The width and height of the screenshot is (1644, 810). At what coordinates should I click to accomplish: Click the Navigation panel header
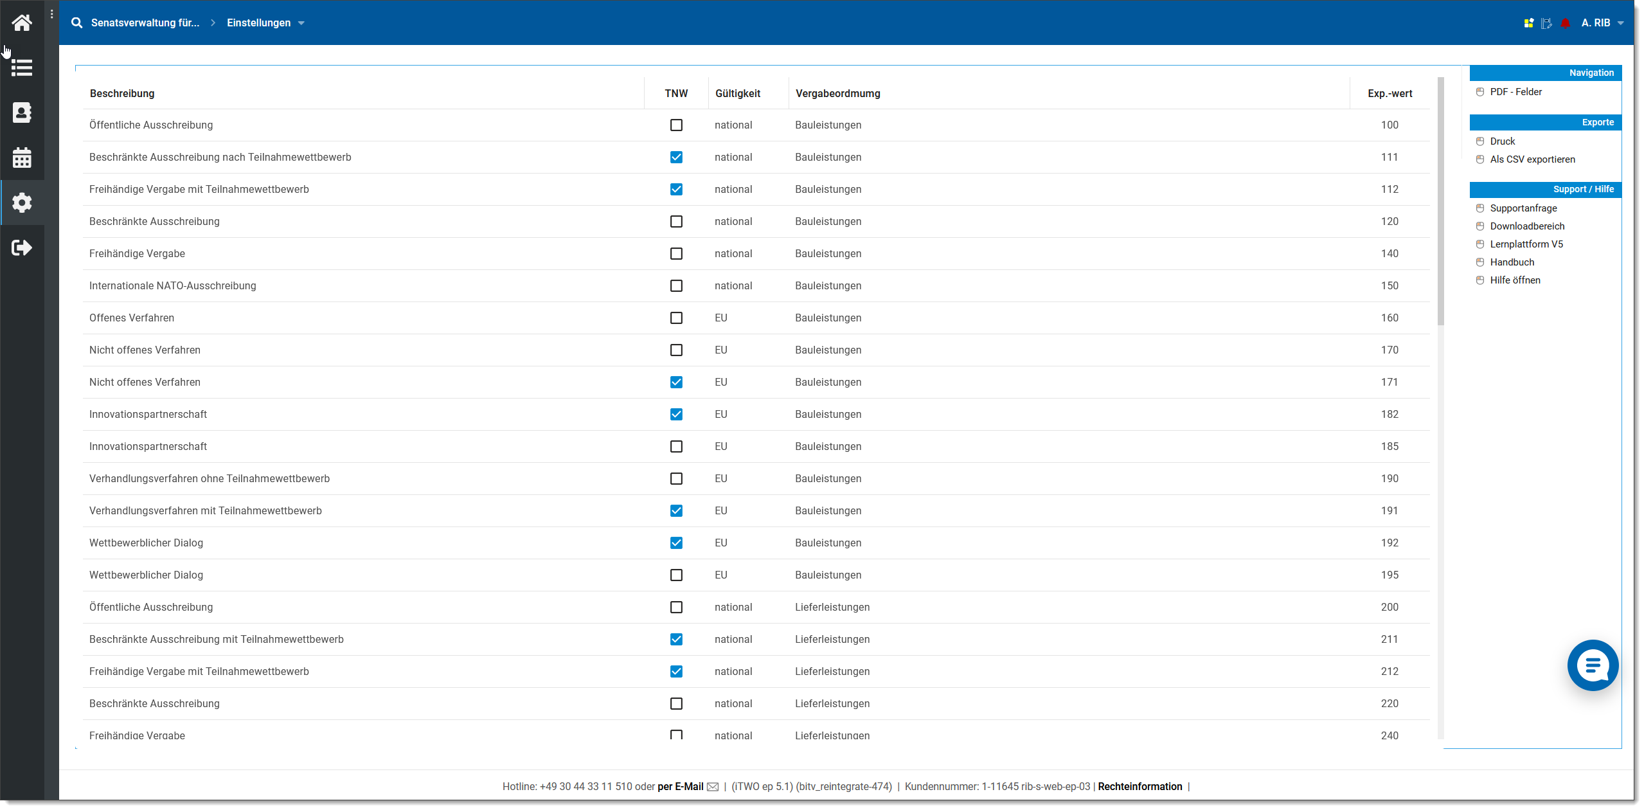(x=1545, y=73)
